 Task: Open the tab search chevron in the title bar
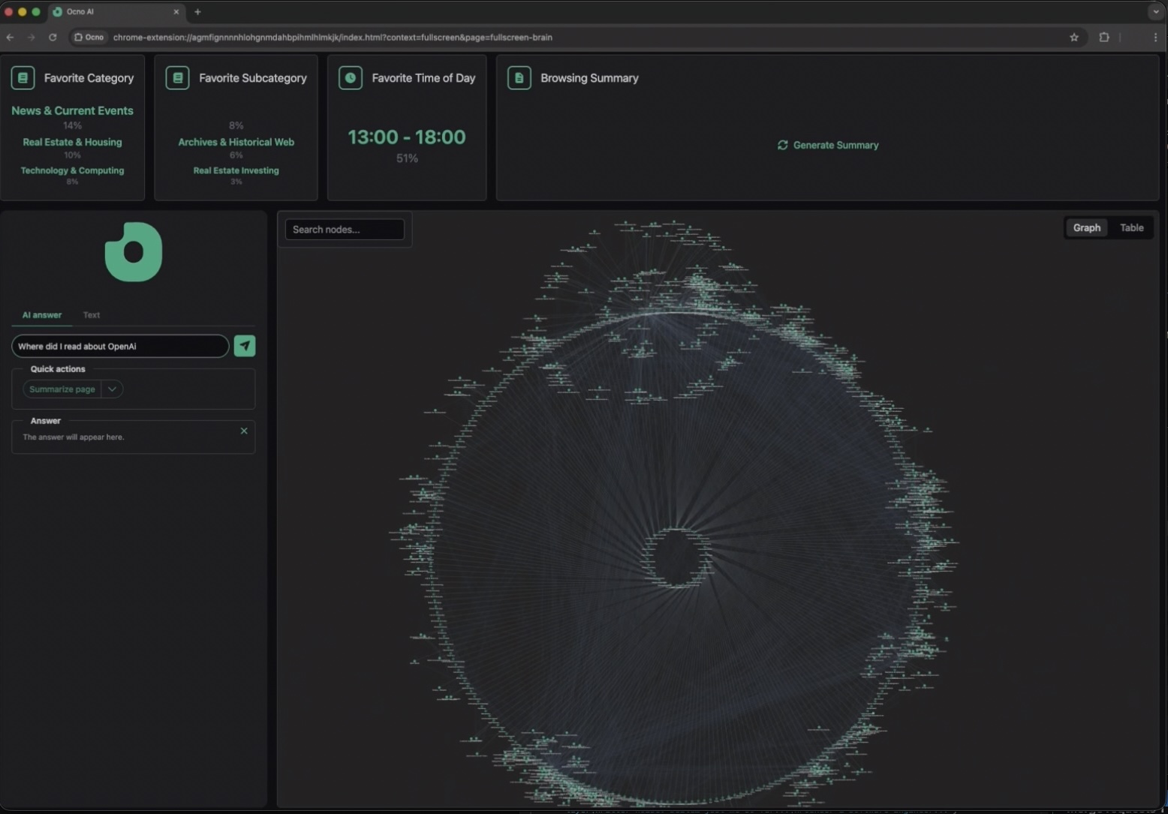click(x=1155, y=12)
